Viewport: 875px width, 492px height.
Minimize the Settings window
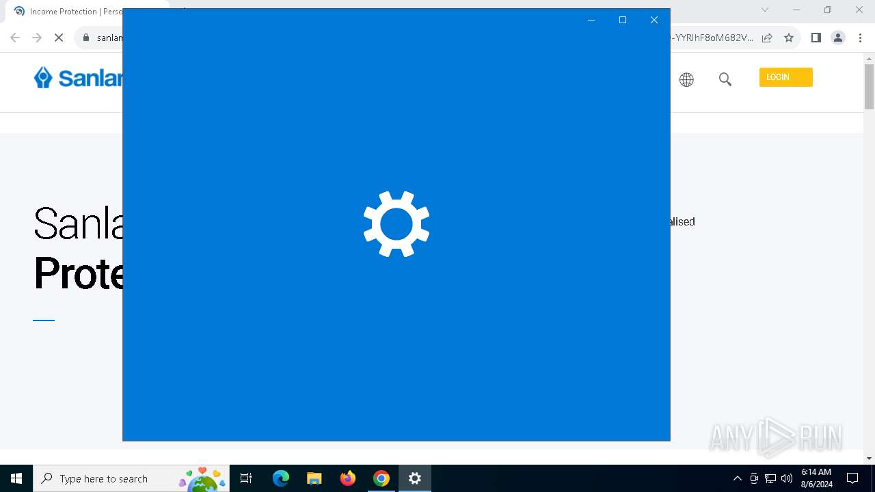pyautogui.click(x=591, y=20)
